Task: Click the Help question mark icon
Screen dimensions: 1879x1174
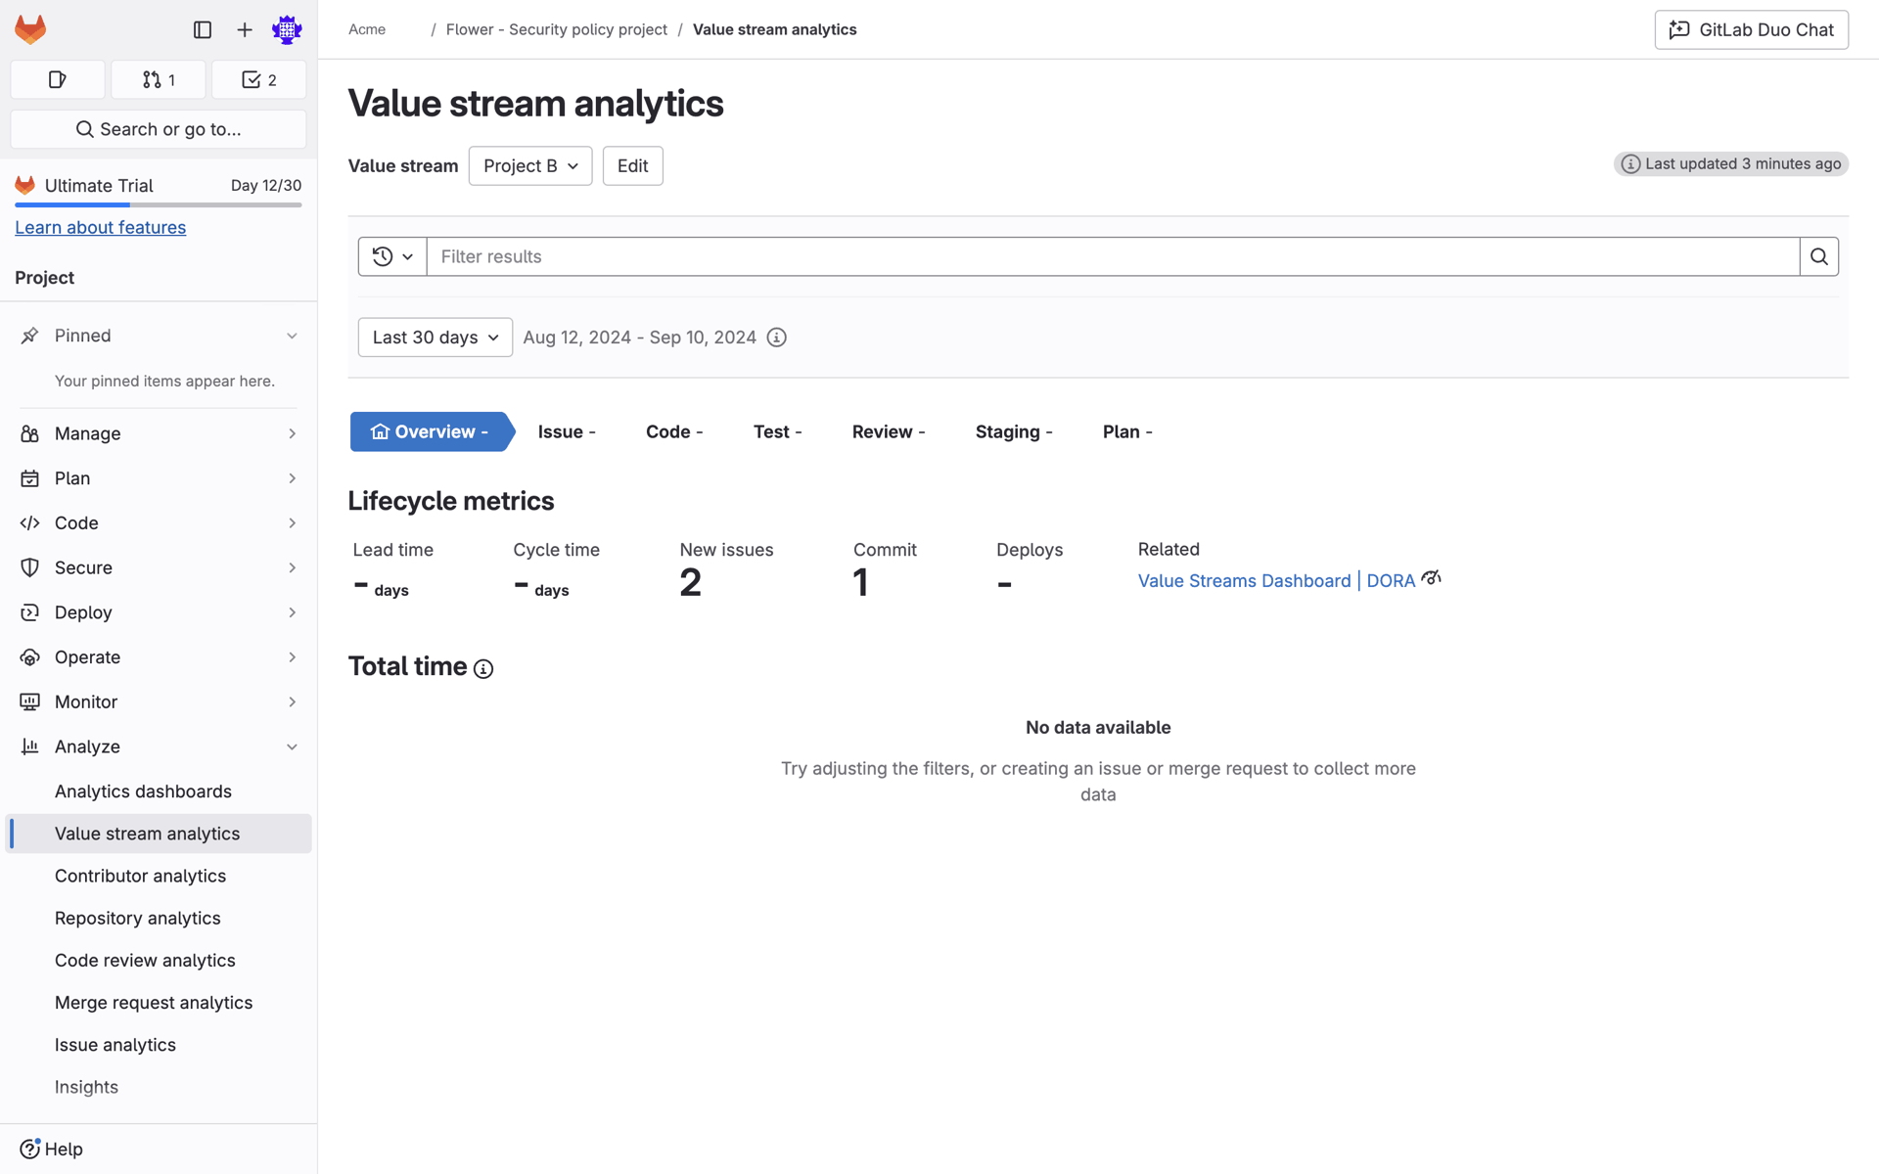Action: click(30, 1149)
